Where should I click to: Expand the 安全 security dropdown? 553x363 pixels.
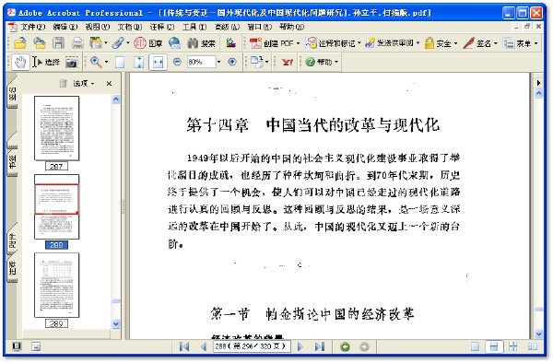[x=455, y=43]
